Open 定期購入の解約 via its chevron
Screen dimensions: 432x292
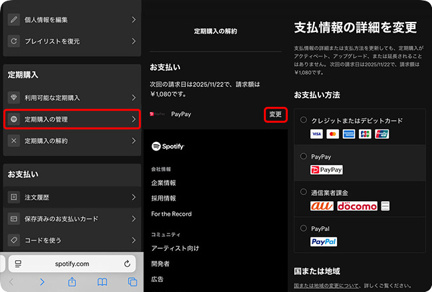(x=134, y=141)
